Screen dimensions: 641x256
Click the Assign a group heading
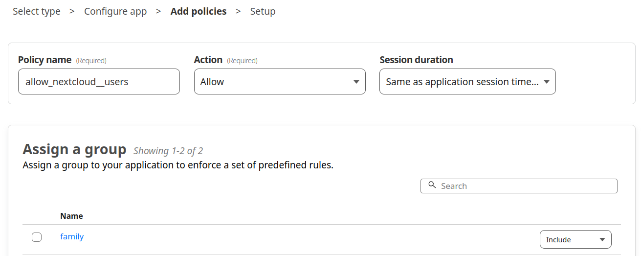(74, 149)
